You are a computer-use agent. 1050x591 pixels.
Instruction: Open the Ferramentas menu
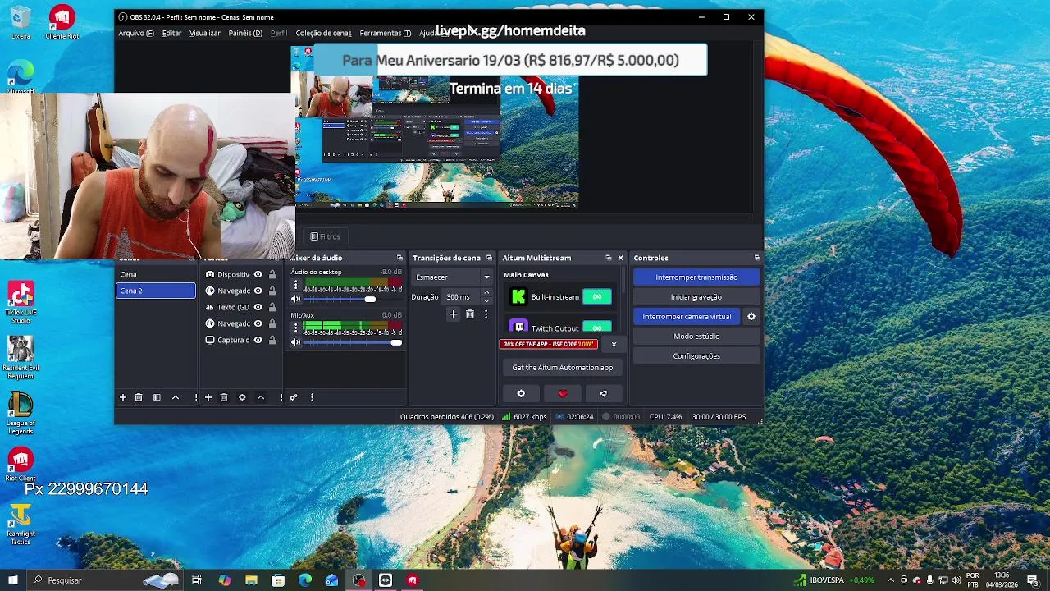coord(385,33)
